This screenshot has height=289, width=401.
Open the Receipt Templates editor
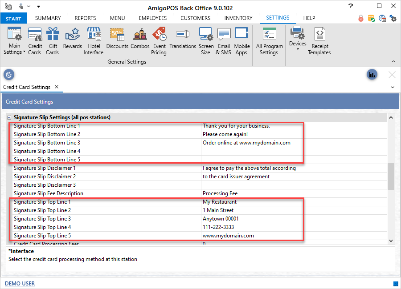319,40
